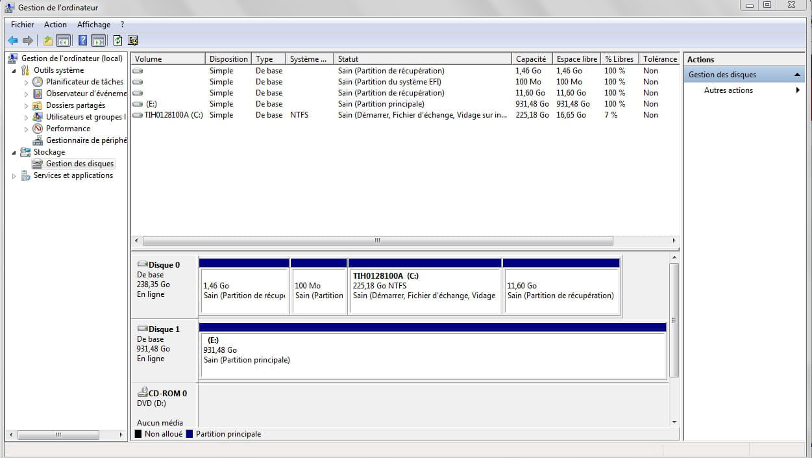Open the Autres actions submenu arrow
This screenshot has height=458, width=812.
pyautogui.click(x=798, y=90)
